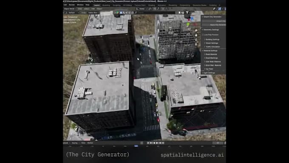Click the viewport zoom magnifier gizmo
Image resolution: width=289 pixels, height=163 pixels.
[x=196, y=31]
